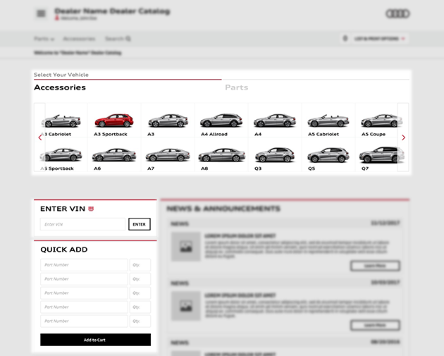Focus the fourth Qty field
This screenshot has height=356, width=444.
pos(140,307)
